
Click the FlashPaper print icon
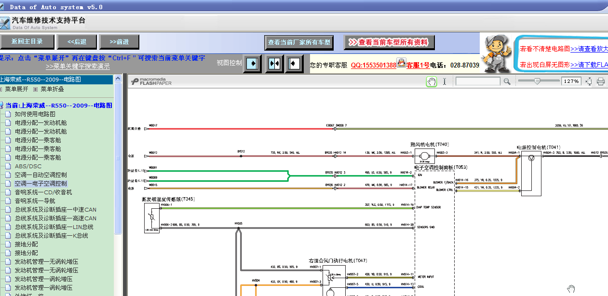[601, 81]
